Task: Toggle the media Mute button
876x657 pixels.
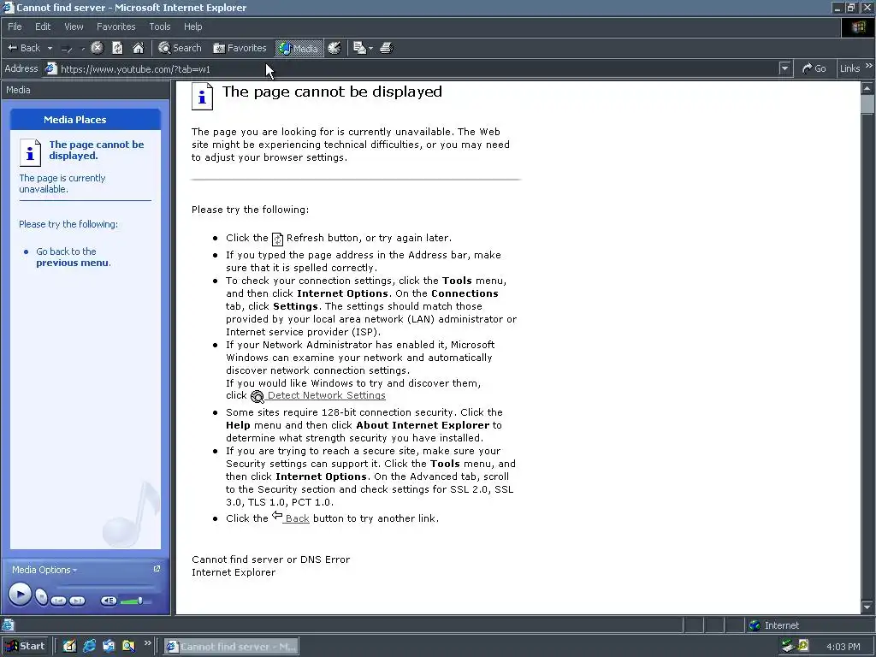Action: pyautogui.click(x=109, y=601)
